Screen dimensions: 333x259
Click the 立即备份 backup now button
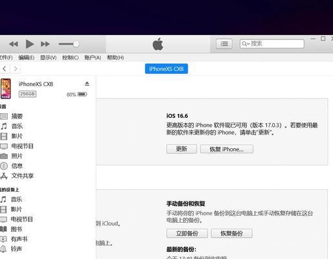(187, 233)
